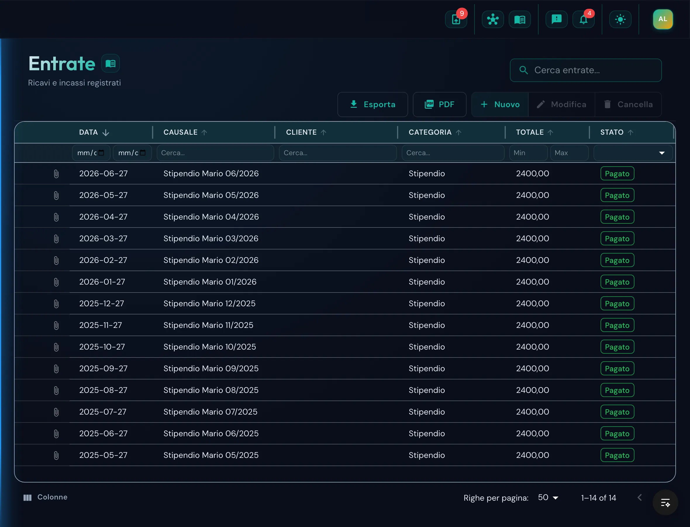Open the calendar picker of first date filter
The image size is (690, 527).
point(101,153)
